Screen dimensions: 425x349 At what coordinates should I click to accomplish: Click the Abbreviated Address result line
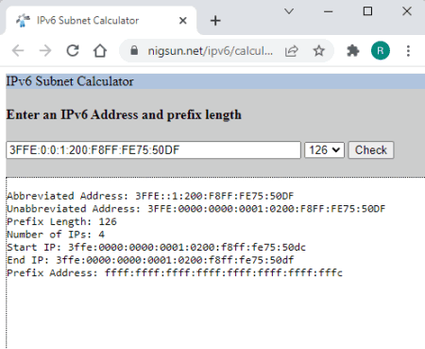150,196
